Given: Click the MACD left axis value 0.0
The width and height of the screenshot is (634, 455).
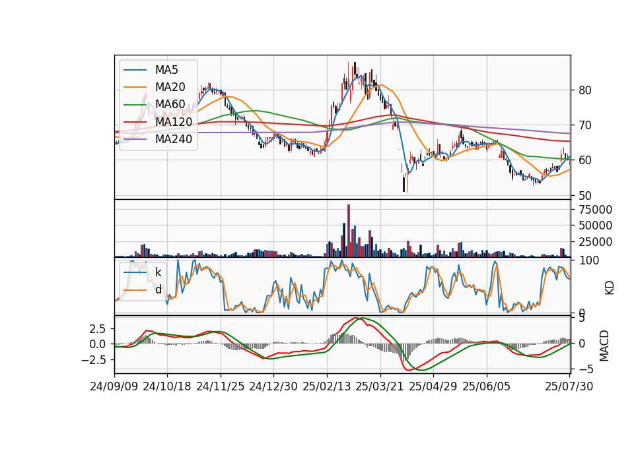Looking at the screenshot, I should tap(97, 344).
